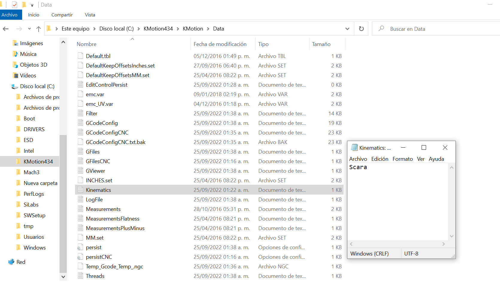Refresh the Data folder view

tap(361, 29)
